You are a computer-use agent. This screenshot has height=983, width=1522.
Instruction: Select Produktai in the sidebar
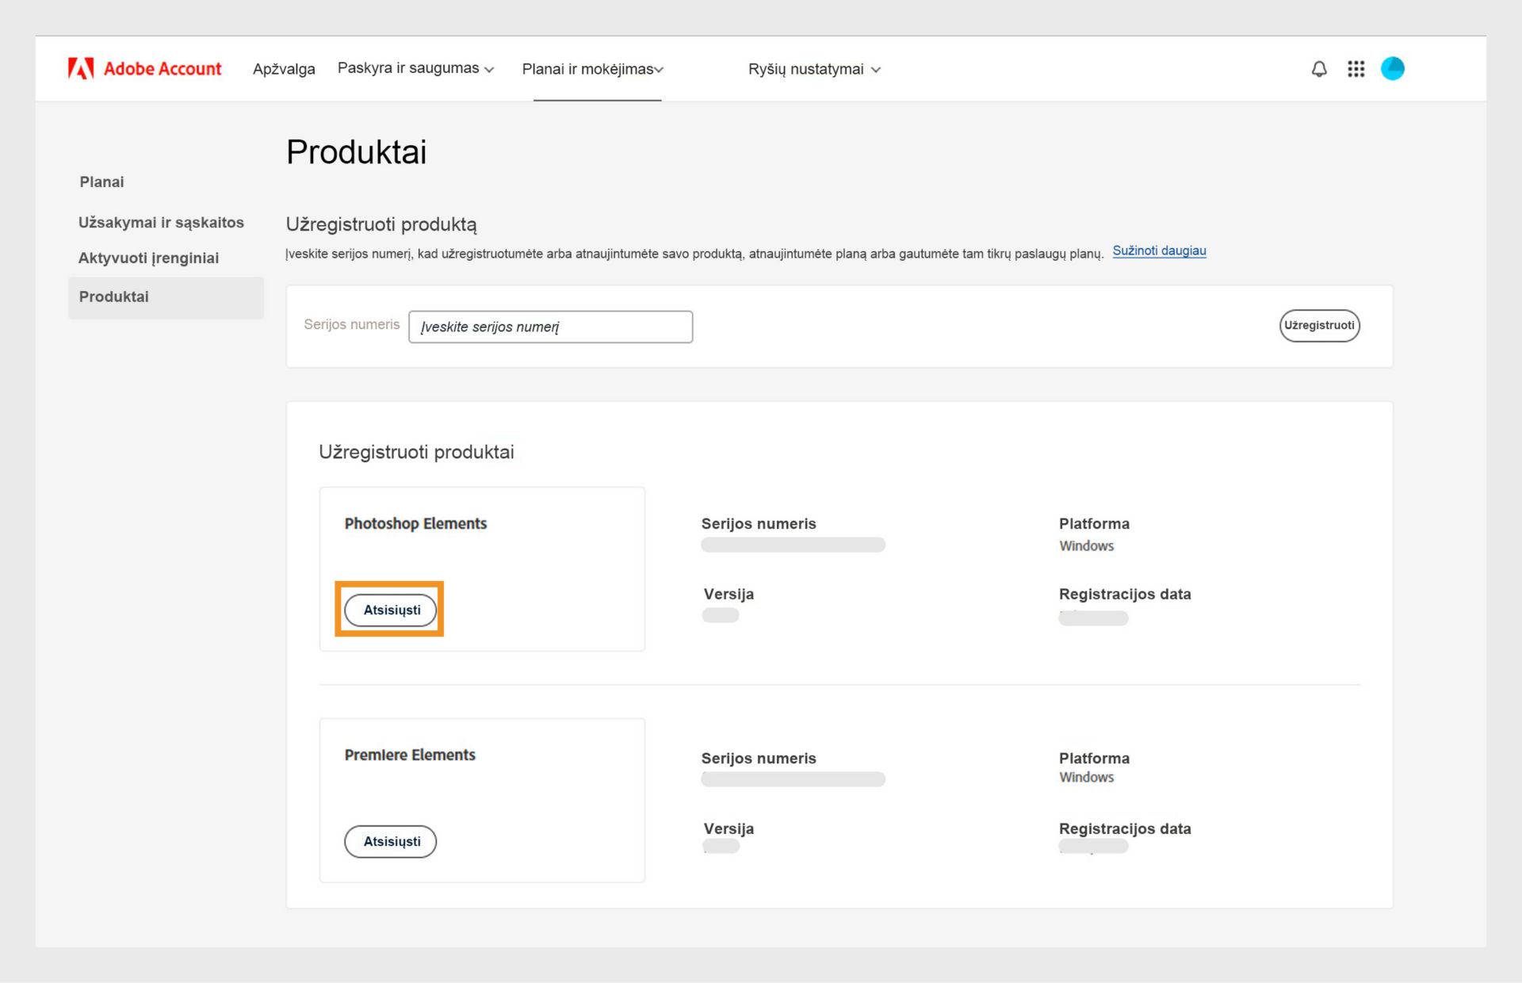click(x=113, y=296)
